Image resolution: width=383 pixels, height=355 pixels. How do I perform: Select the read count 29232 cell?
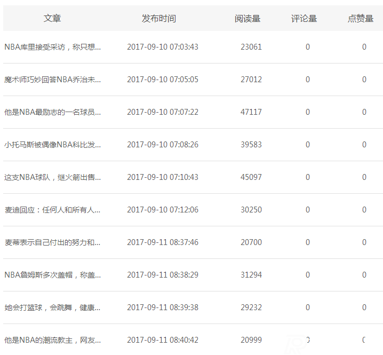pyautogui.click(x=251, y=307)
